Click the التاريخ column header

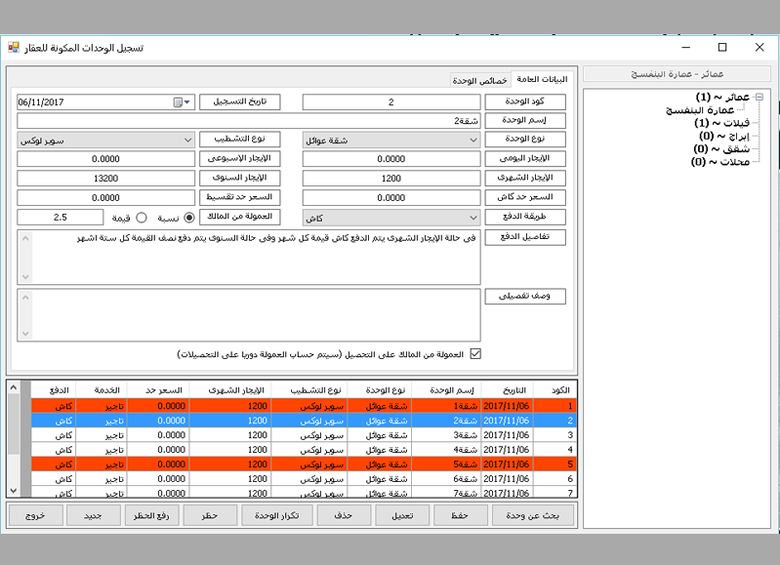(x=508, y=390)
